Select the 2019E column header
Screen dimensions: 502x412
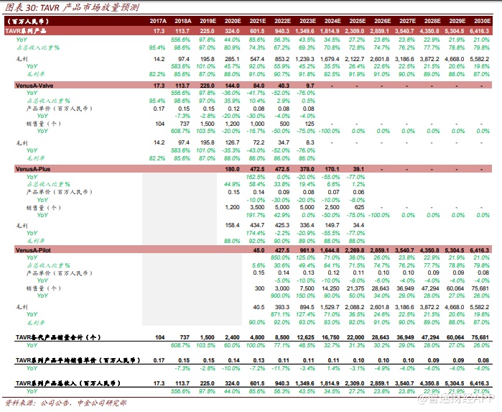click(x=208, y=21)
